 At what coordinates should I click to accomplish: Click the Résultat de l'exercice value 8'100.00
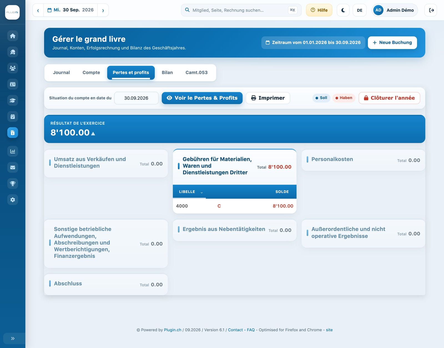pyautogui.click(x=70, y=133)
